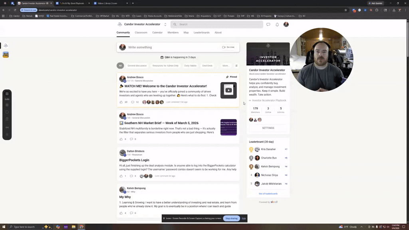The image size is (409, 230).
Task: Like the Southern NH Market Brief post
Action: pos(121,139)
